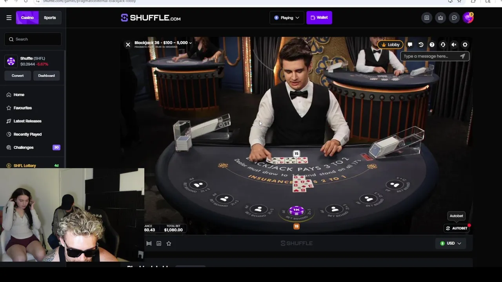The height and width of the screenshot is (282, 502).
Task: Open the help question mark icon
Action: pos(432,45)
